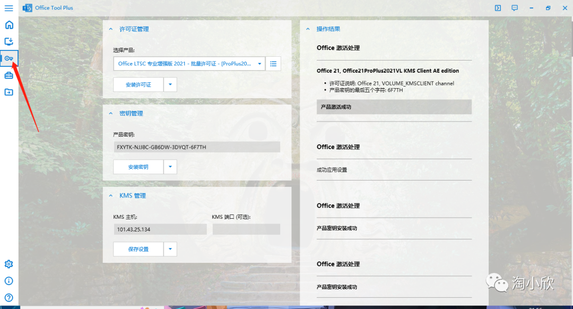Restore the window using the maximize button
The width and height of the screenshot is (573, 309).
548,8
